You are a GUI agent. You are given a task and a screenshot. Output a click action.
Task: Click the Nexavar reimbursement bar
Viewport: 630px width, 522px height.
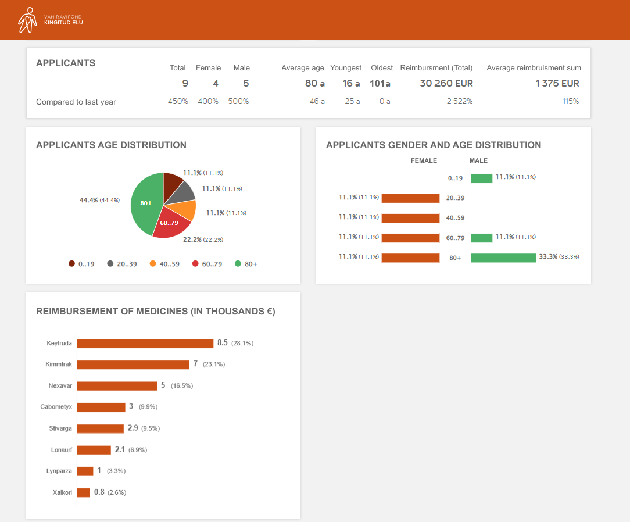(117, 386)
